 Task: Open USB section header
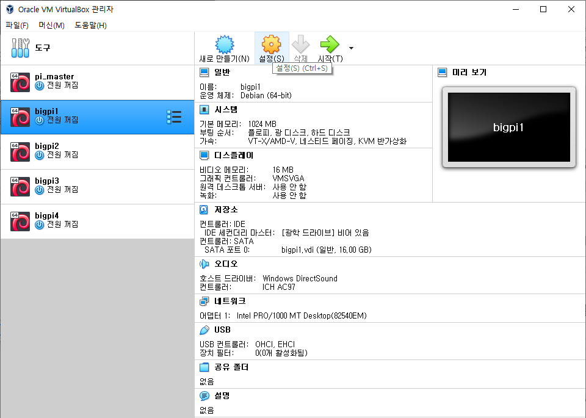[x=222, y=330]
